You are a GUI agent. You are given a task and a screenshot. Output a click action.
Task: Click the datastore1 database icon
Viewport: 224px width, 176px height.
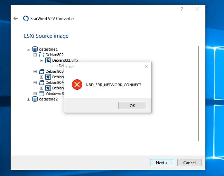(x=35, y=49)
